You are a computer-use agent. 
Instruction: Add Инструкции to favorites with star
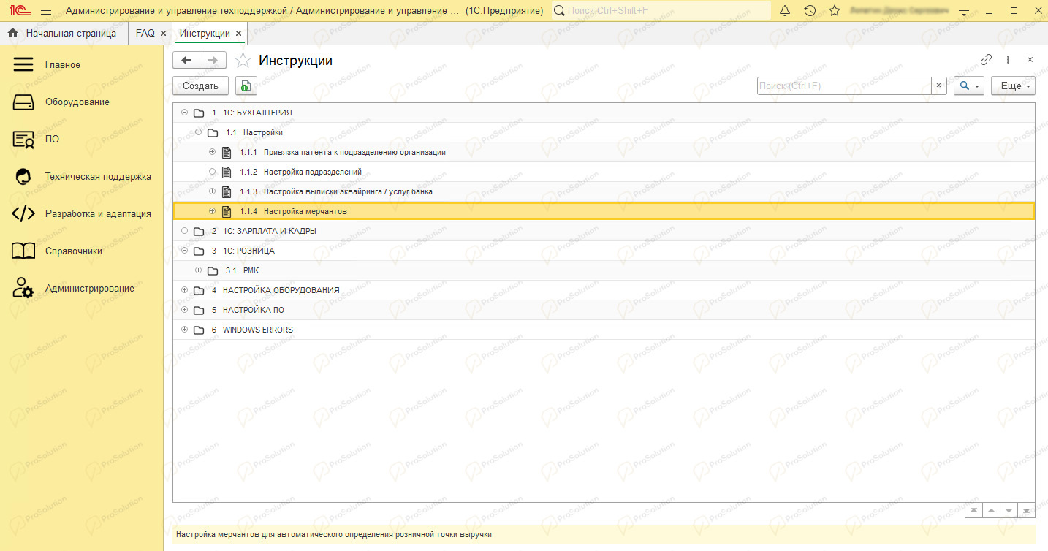tap(243, 61)
